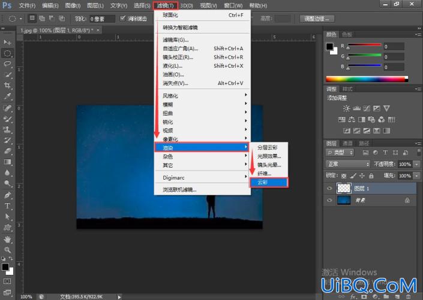Select the Eyedropper tool
Viewport: 423px width, 300px height.
[7, 96]
